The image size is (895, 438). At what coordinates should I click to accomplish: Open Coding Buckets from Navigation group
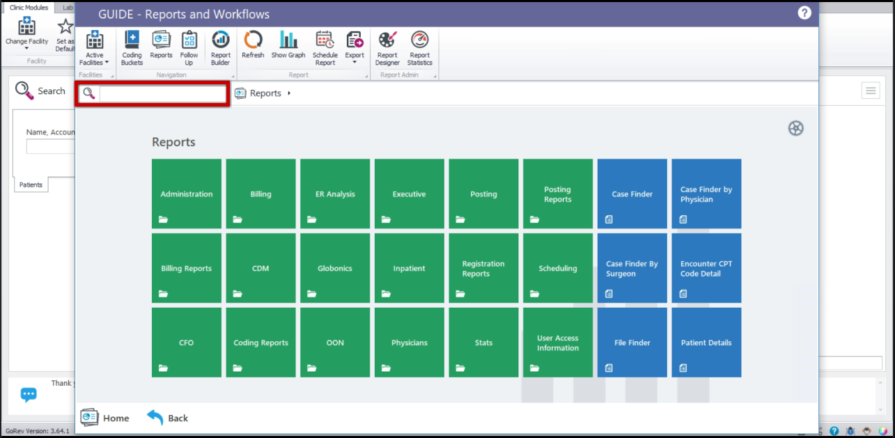click(132, 48)
